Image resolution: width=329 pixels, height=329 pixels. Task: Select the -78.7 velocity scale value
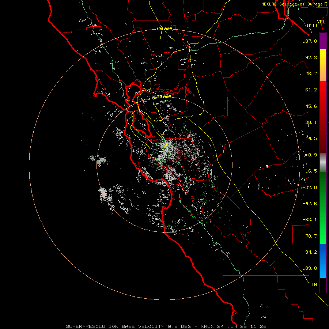(310, 236)
